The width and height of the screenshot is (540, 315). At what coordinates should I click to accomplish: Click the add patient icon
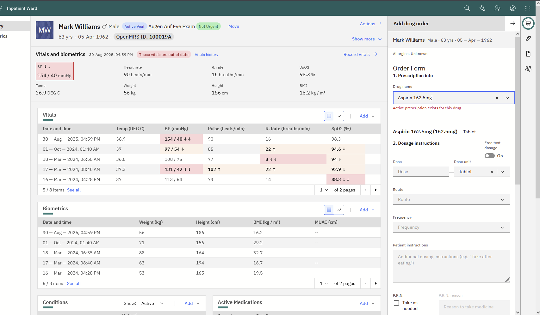pos(498,8)
